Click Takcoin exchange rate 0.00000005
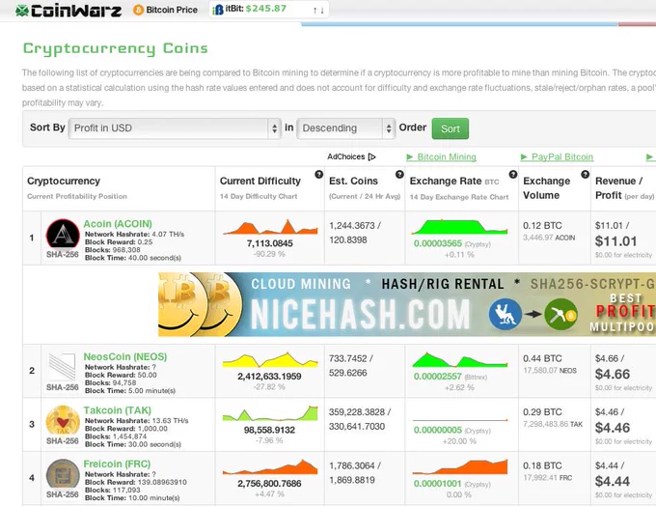The image size is (656, 506). pyautogui.click(x=438, y=430)
